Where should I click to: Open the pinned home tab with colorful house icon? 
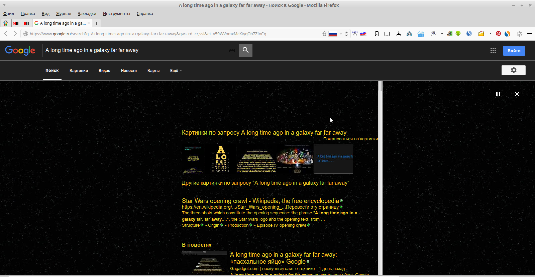(5, 23)
